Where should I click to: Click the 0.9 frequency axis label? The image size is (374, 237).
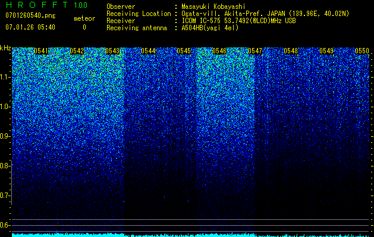coord(5,136)
